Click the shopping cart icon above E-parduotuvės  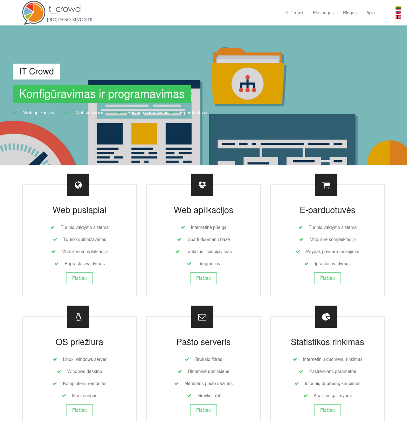[x=326, y=185]
